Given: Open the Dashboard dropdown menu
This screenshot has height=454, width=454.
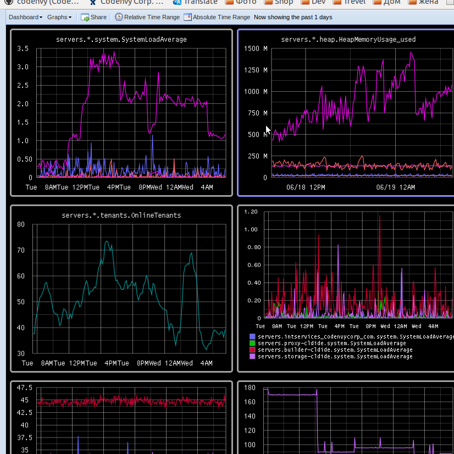Looking at the screenshot, I should tap(25, 17).
